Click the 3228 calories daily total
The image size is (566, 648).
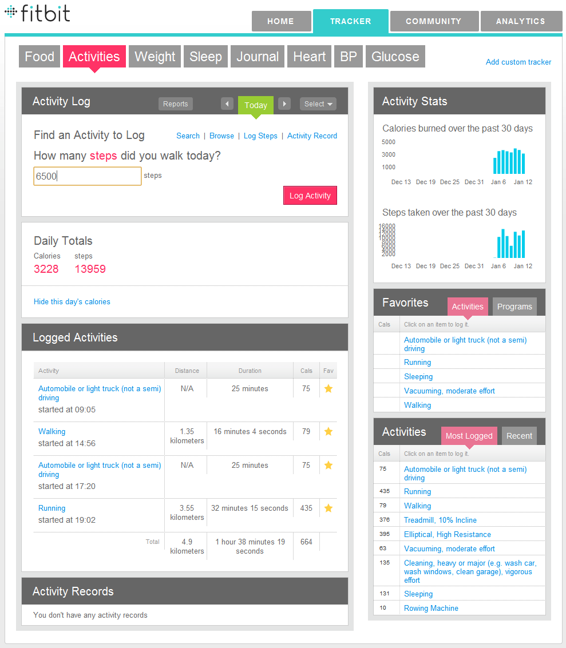point(46,269)
